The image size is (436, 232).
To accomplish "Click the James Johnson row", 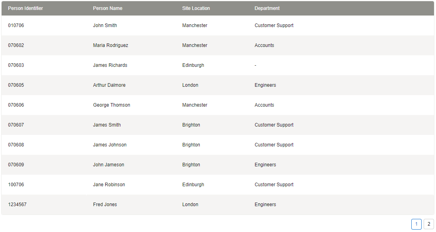I will point(110,145).
